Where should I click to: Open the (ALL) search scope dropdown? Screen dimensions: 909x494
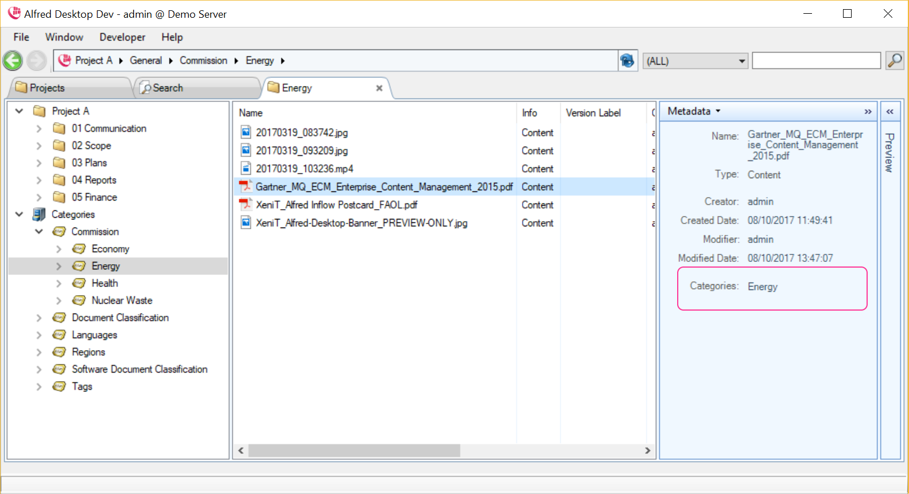click(741, 61)
